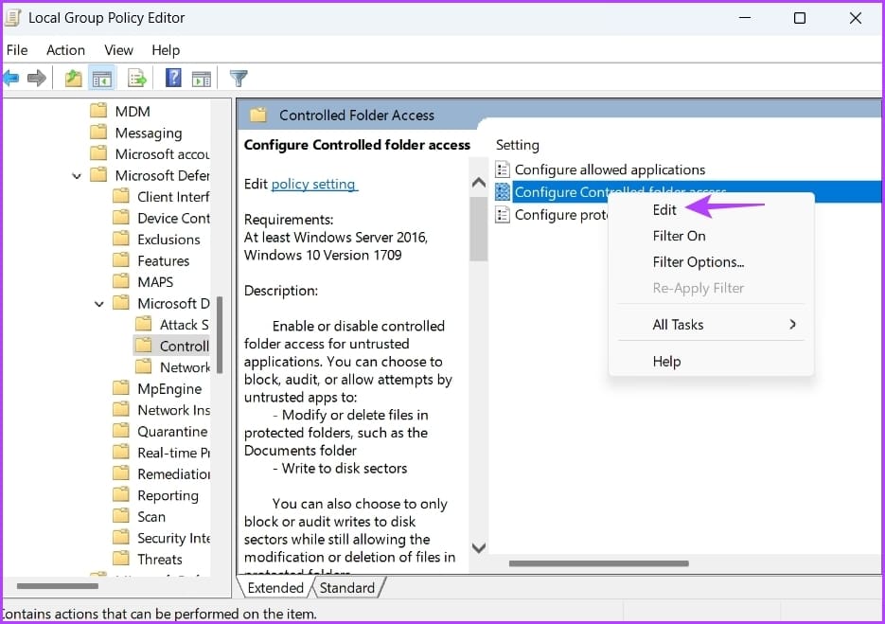Click the Scan folder icon
Screen dimensions: 885x624
pyautogui.click(x=121, y=515)
